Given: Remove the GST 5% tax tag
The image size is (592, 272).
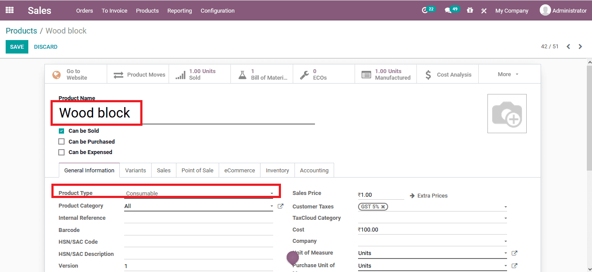Looking at the screenshot, I should click(x=383, y=207).
